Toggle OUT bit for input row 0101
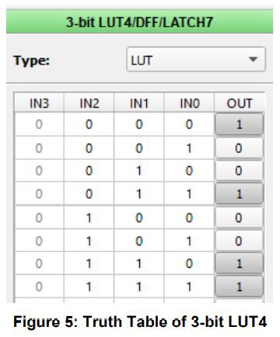Screen dimensions: 280x337 point(239,241)
